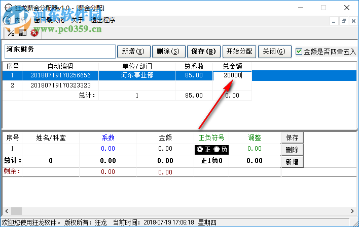Click the 总金额 column header
The height and width of the screenshot is (227, 359).
232,66
